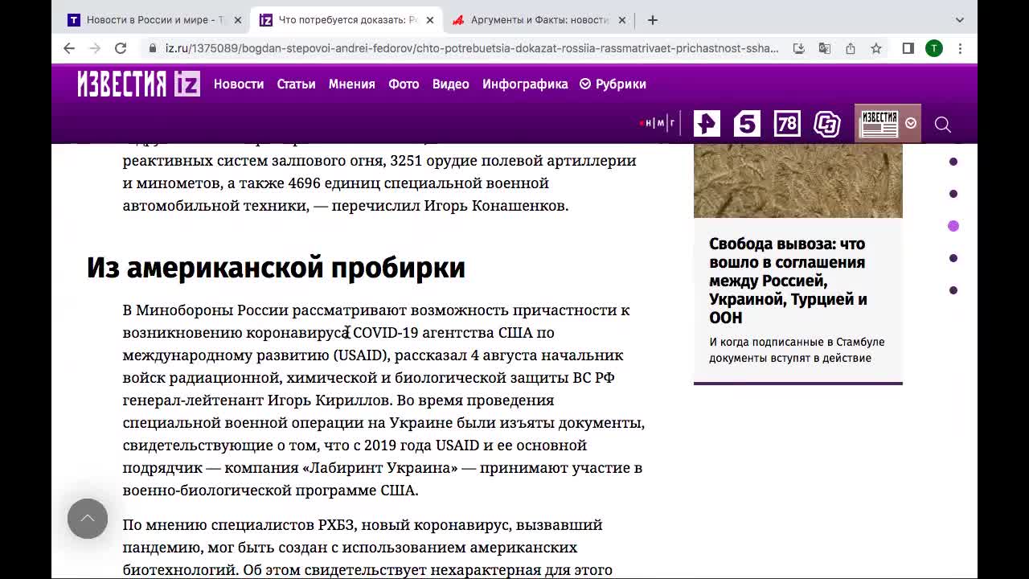Click the Известия iz site logo
1029x579 pixels.
tap(138, 84)
